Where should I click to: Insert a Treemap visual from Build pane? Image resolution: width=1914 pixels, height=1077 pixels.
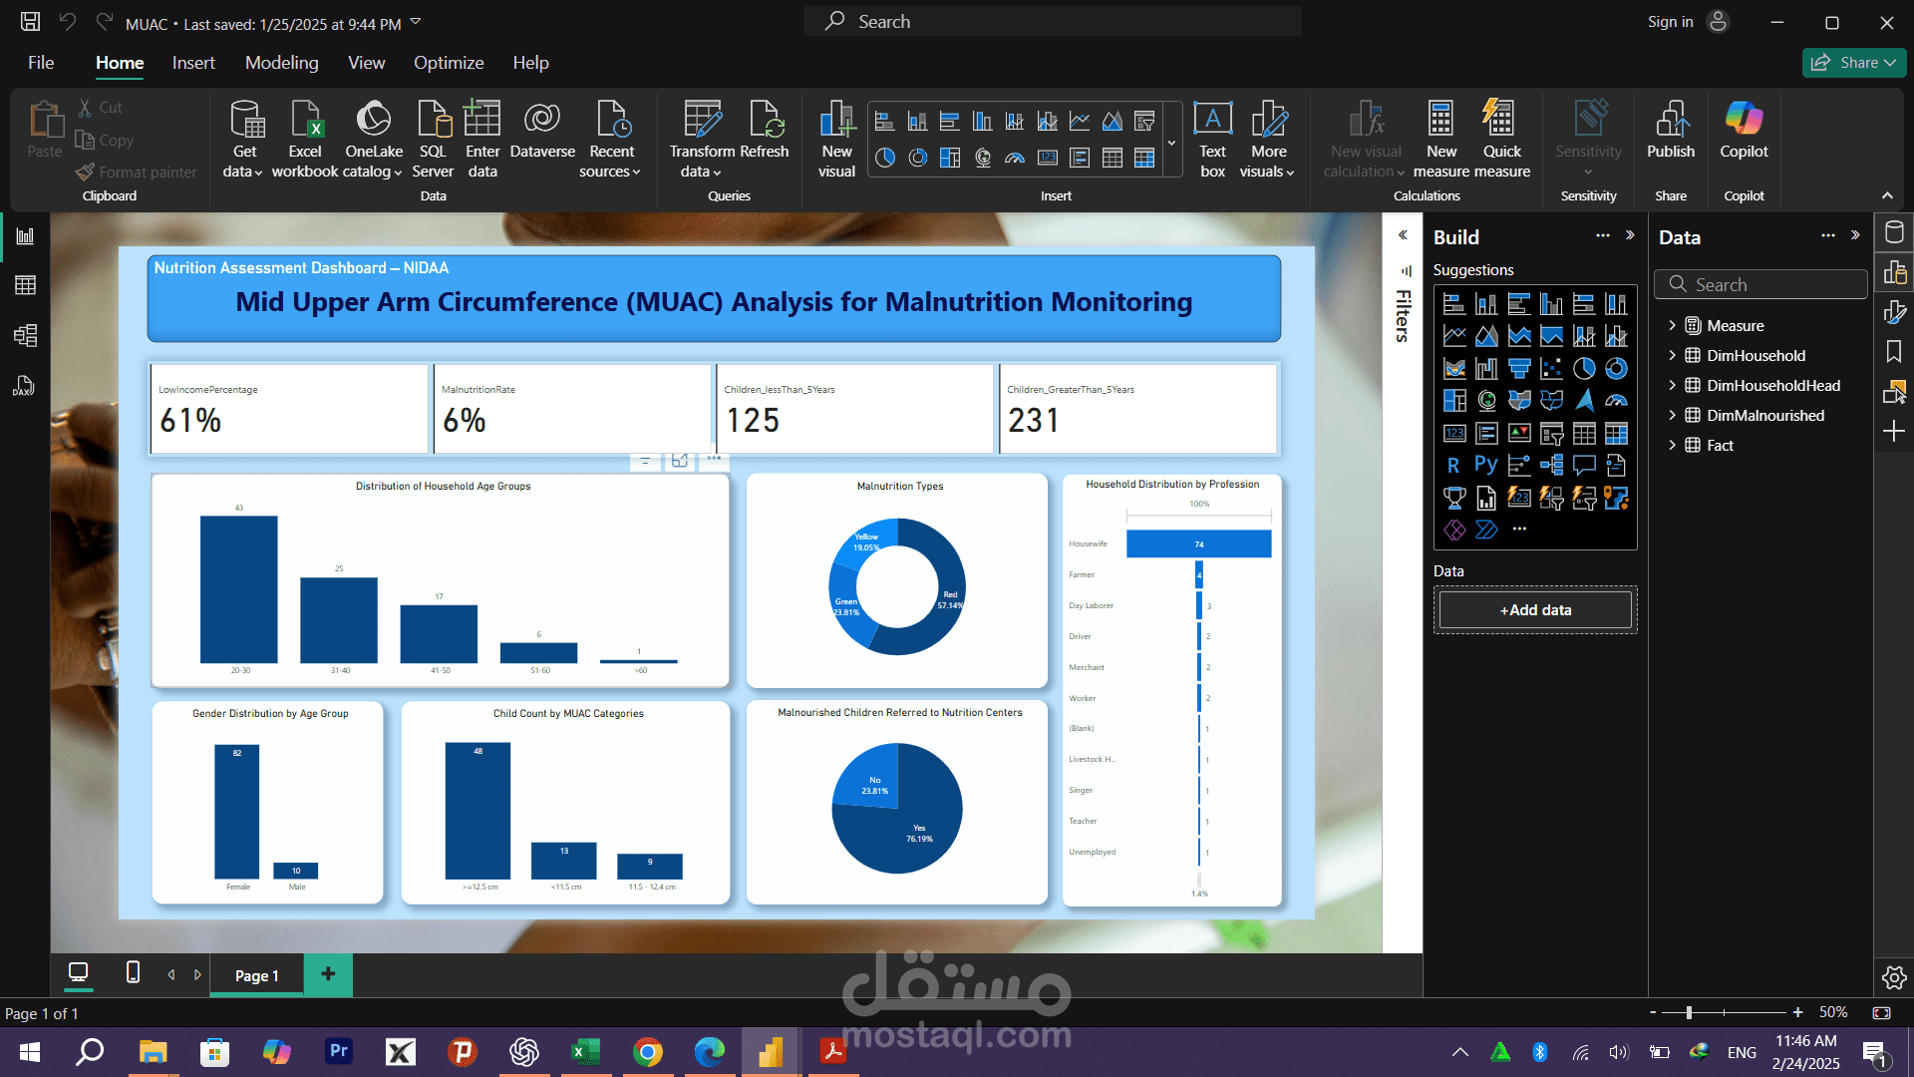pyautogui.click(x=1454, y=401)
